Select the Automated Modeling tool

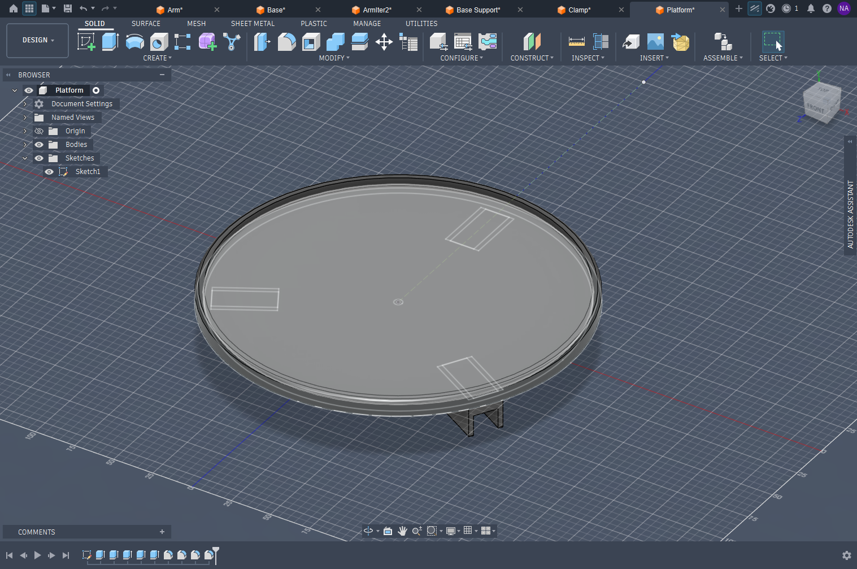tap(232, 42)
